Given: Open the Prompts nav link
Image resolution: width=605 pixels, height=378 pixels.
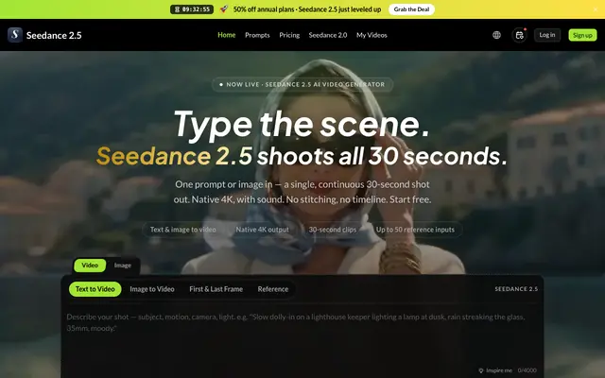Looking at the screenshot, I should [x=257, y=35].
